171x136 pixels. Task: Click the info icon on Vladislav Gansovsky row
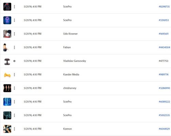point(14,61)
